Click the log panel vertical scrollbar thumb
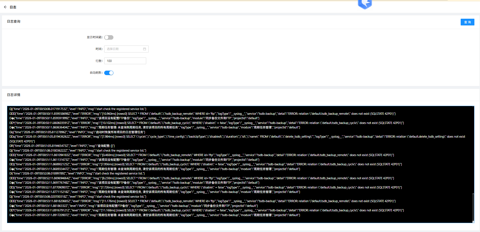Screen dimensions: 480x232 click(x=473, y=207)
